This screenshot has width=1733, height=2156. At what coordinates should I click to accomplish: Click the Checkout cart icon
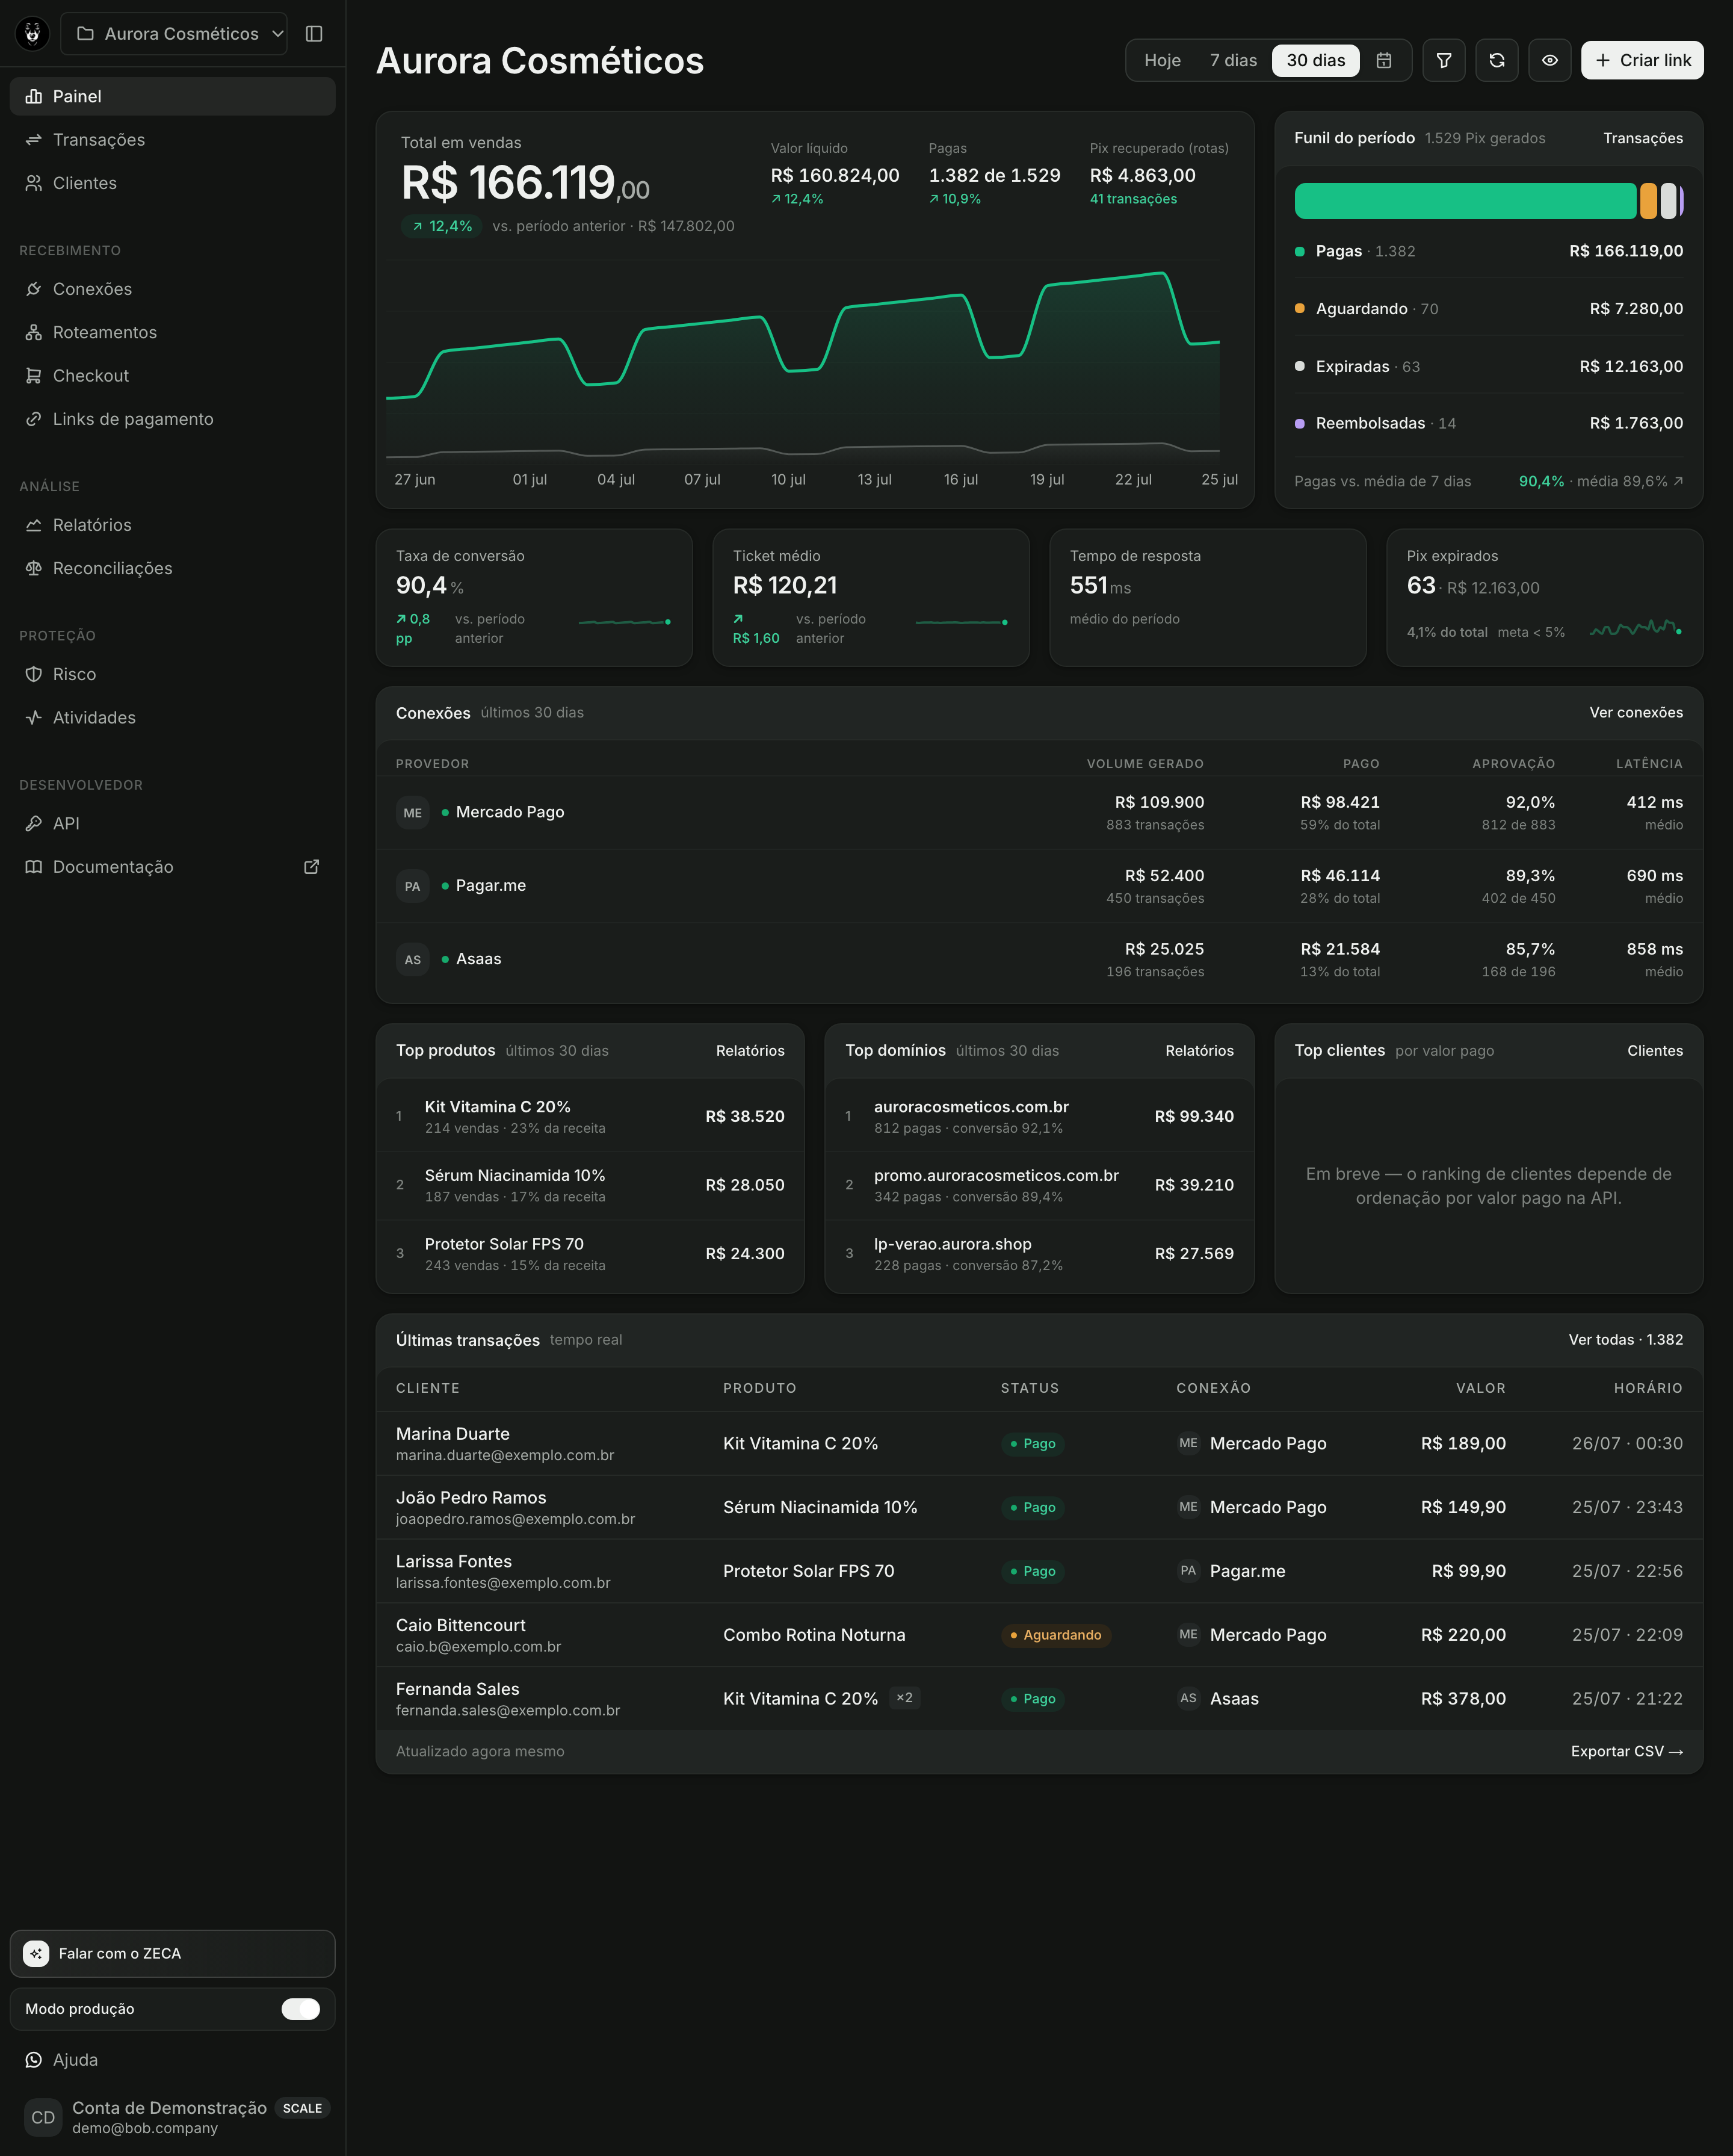(34, 376)
